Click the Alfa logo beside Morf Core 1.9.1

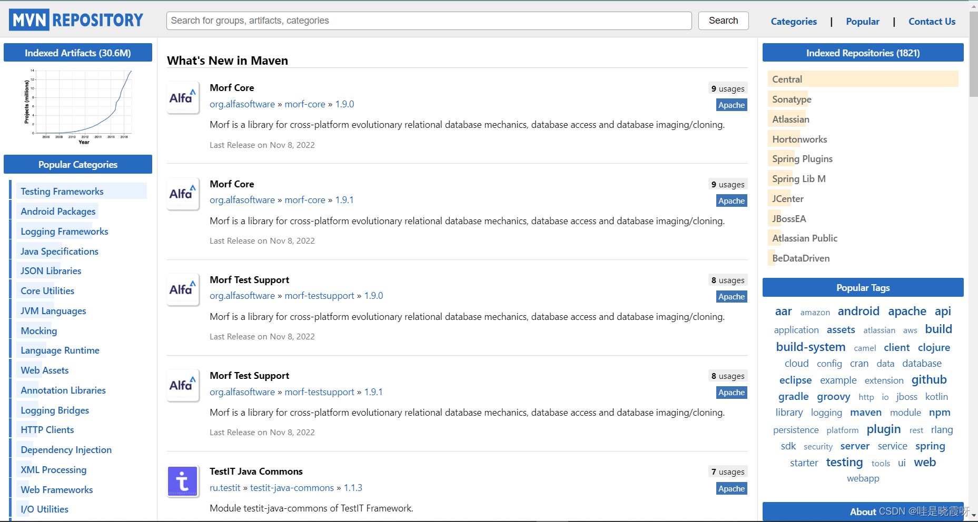click(x=183, y=194)
